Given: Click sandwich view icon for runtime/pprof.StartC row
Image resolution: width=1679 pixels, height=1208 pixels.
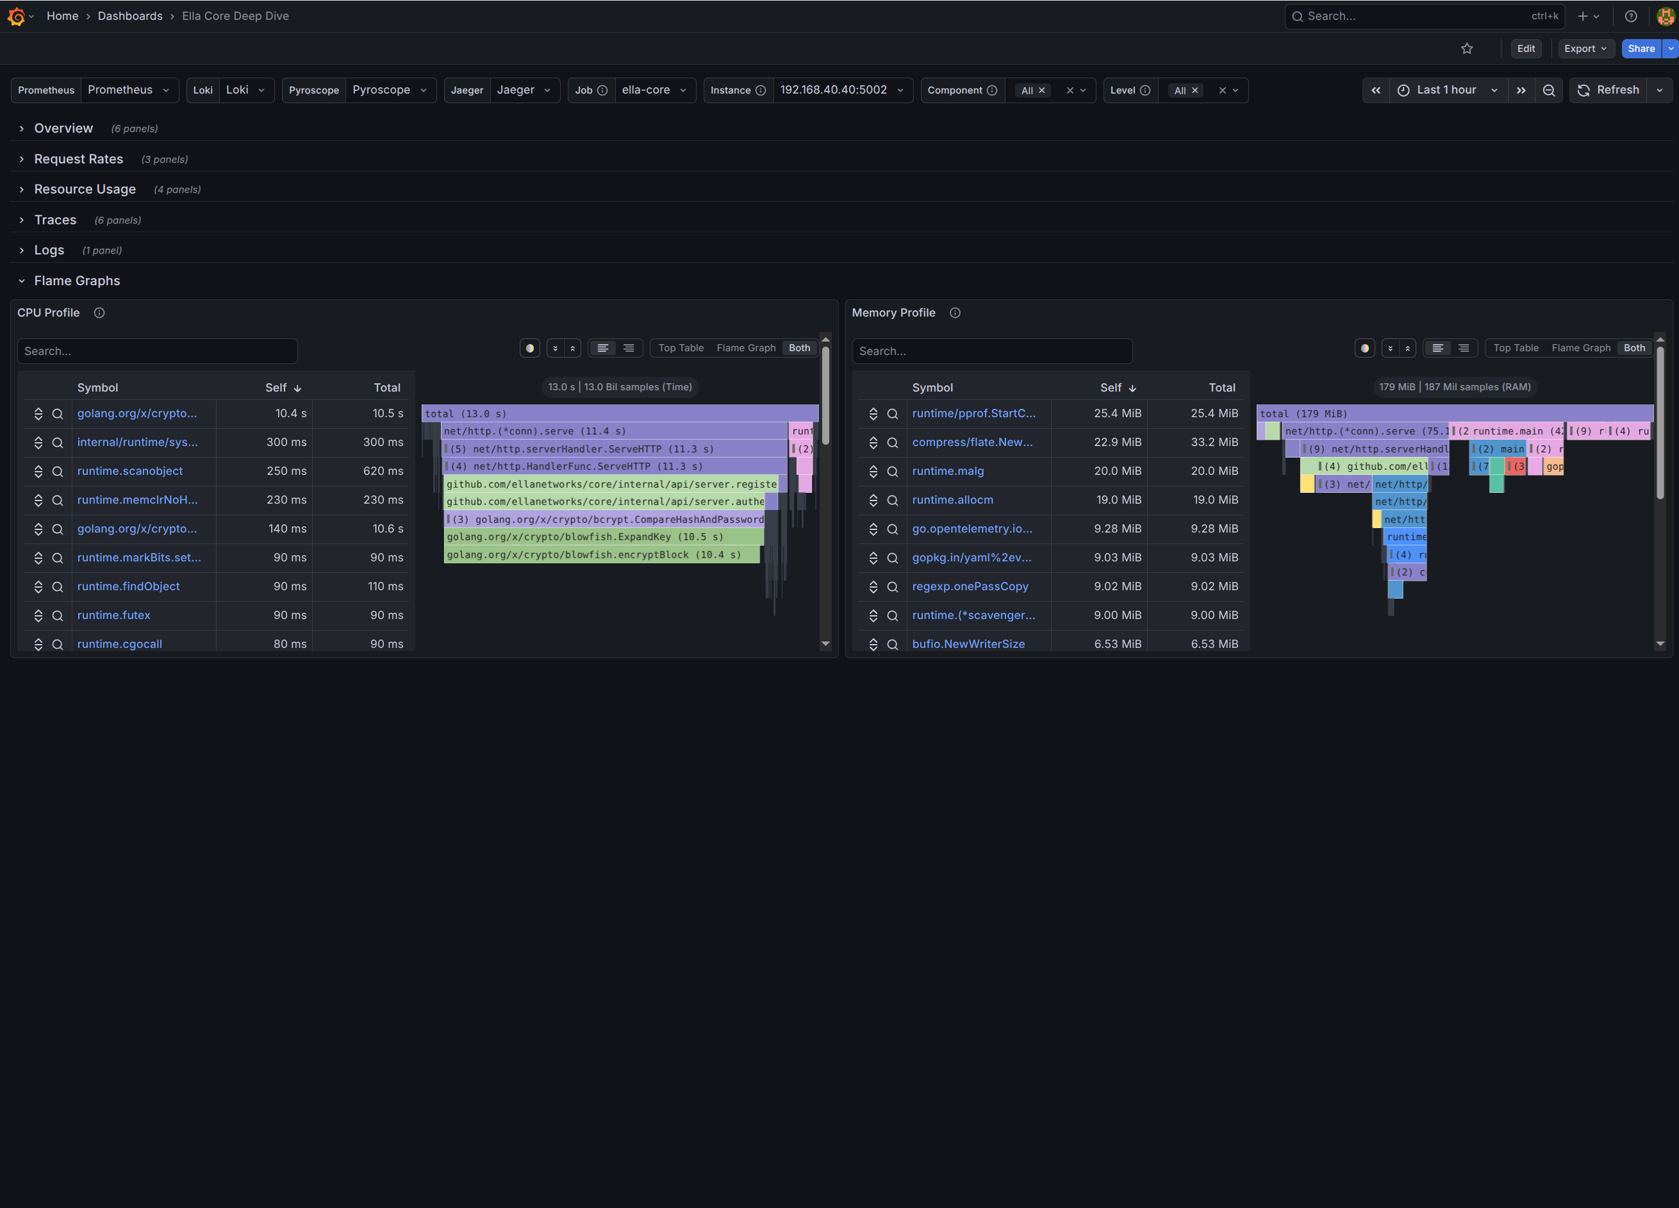Looking at the screenshot, I should tap(873, 414).
